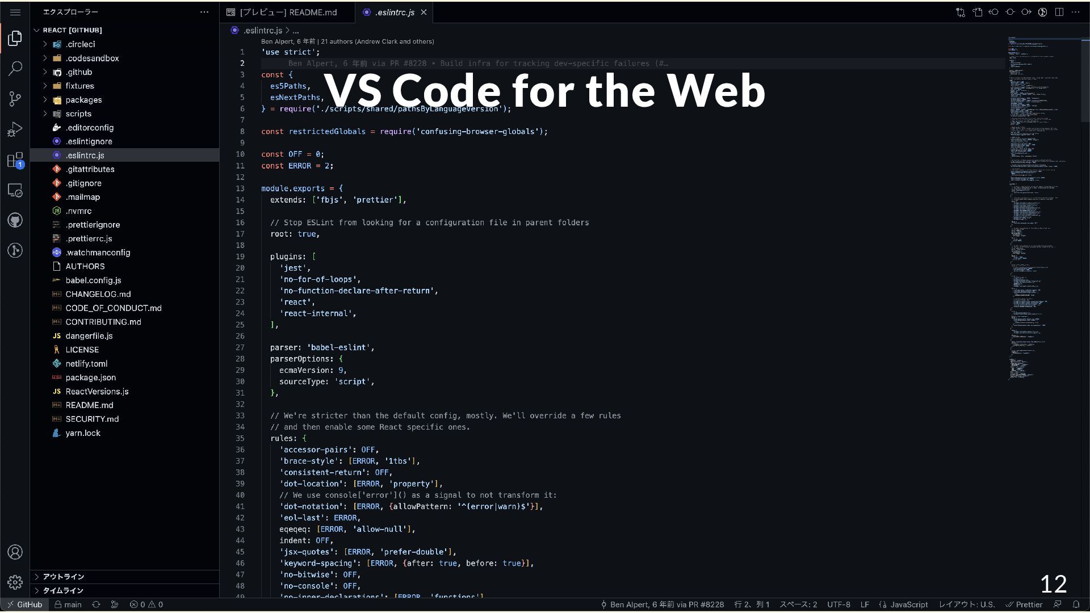Screen dimensions: 1090x613
Task: Open the GitHub view icon
Action: [x=15, y=220]
